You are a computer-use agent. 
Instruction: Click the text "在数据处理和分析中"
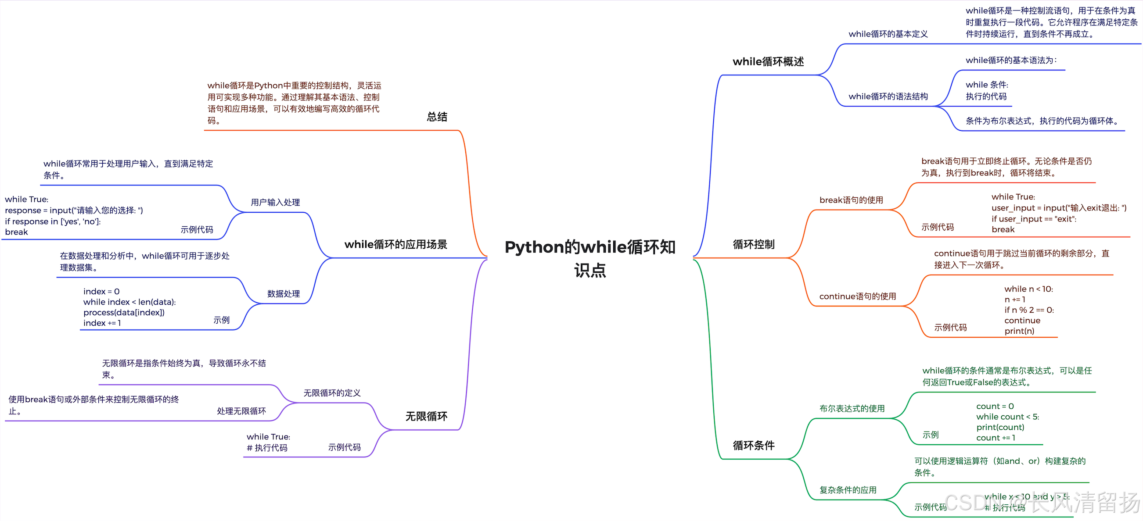(144, 262)
